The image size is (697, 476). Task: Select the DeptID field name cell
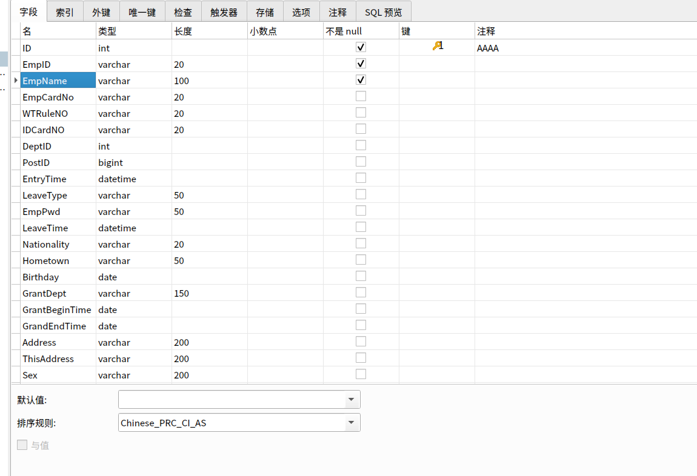(58, 147)
